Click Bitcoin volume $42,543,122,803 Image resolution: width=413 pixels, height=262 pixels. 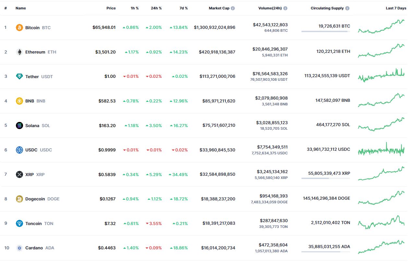tap(270, 25)
